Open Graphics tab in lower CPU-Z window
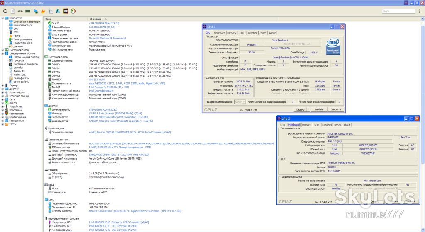Viewport: 425px width, 232px height. [327, 125]
